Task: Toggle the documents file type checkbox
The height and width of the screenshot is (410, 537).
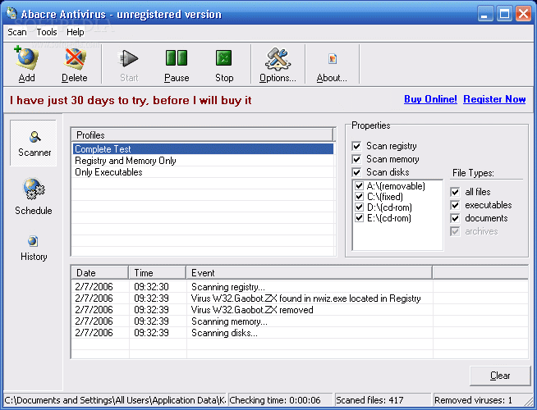Action: click(455, 218)
